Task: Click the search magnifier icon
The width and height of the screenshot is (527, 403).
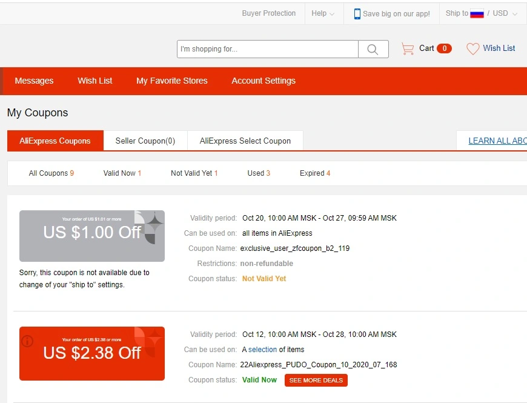Action: [373, 50]
